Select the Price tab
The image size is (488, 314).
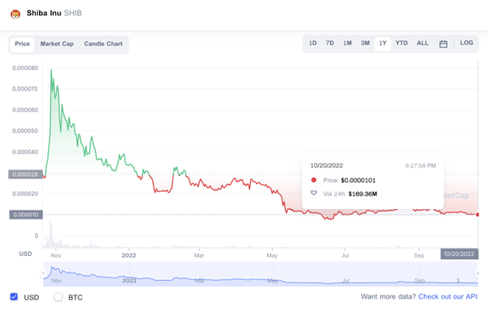(22, 44)
